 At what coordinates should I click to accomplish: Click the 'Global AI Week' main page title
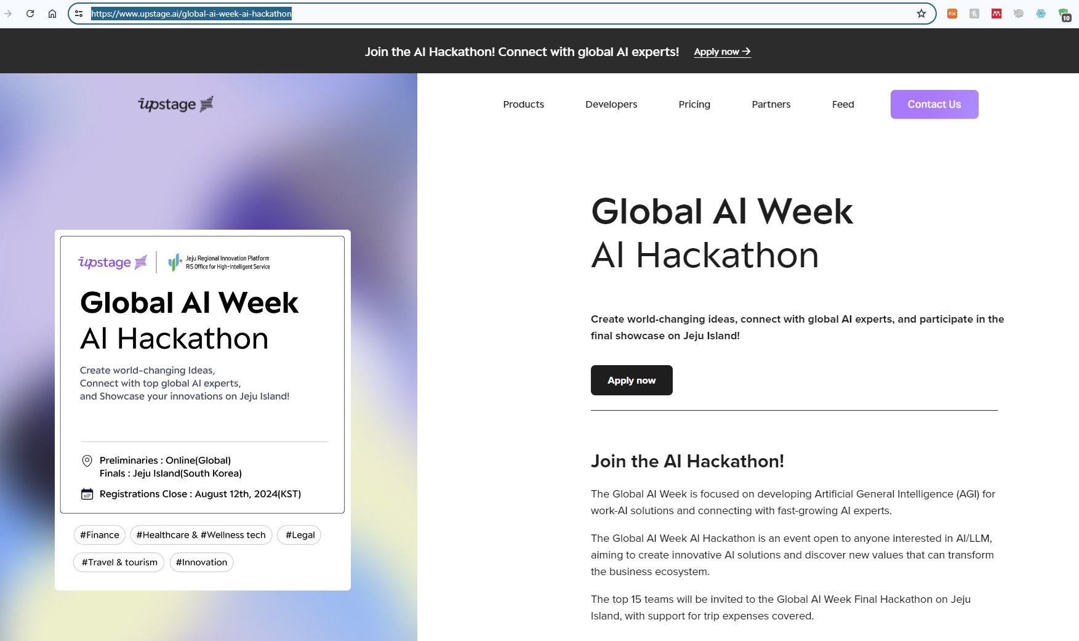[x=721, y=211]
